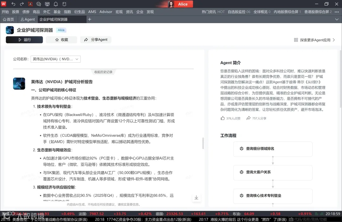Open 内地股票综合屏 1 shortcut
This screenshot has height=222, width=342.
pos(287,12)
